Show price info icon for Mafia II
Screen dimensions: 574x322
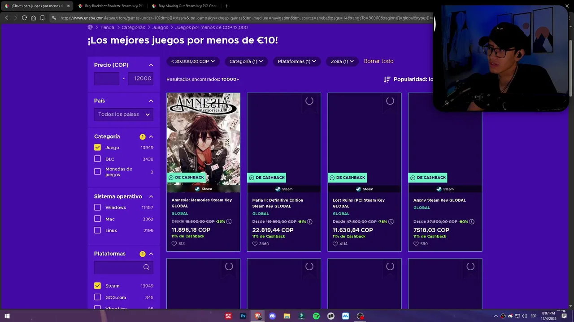(309, 221)
